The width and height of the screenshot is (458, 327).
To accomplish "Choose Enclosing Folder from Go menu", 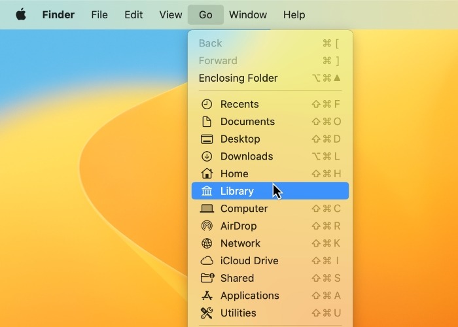I will tap(270, 78).
